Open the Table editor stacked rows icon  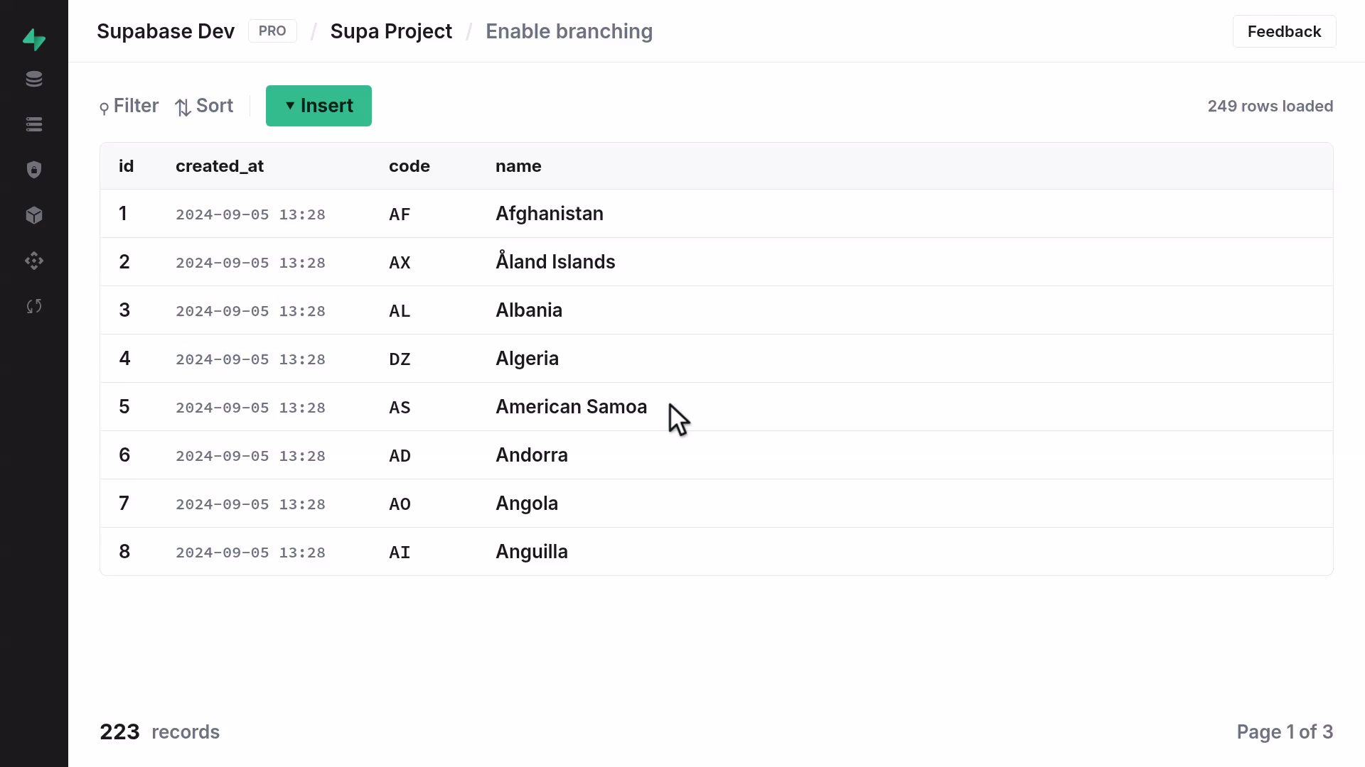click(34, 124)
